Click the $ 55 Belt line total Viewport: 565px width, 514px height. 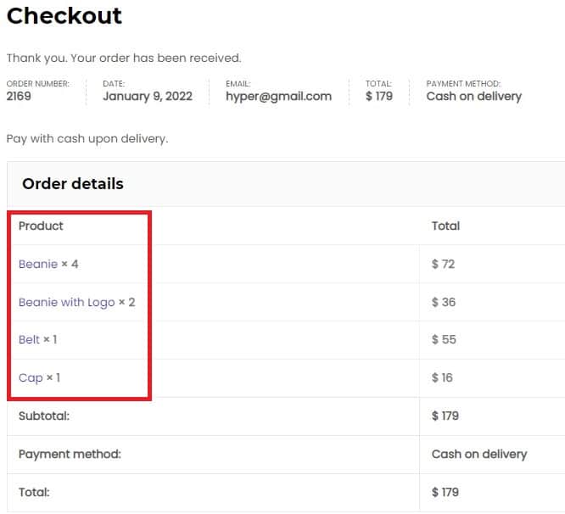444,339
